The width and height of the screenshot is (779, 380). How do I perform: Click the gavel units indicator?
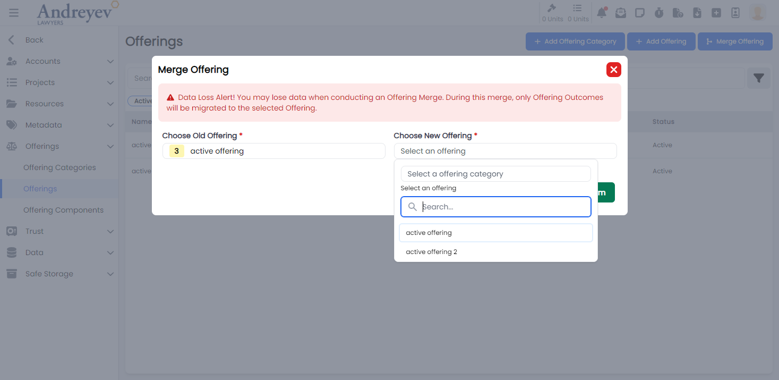click(552, 12)
